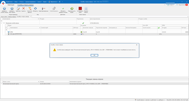Viewport: 189px width, 101px height.
Task: Click the GPRS antenna row icon
Action: click(x=9, y=32)
